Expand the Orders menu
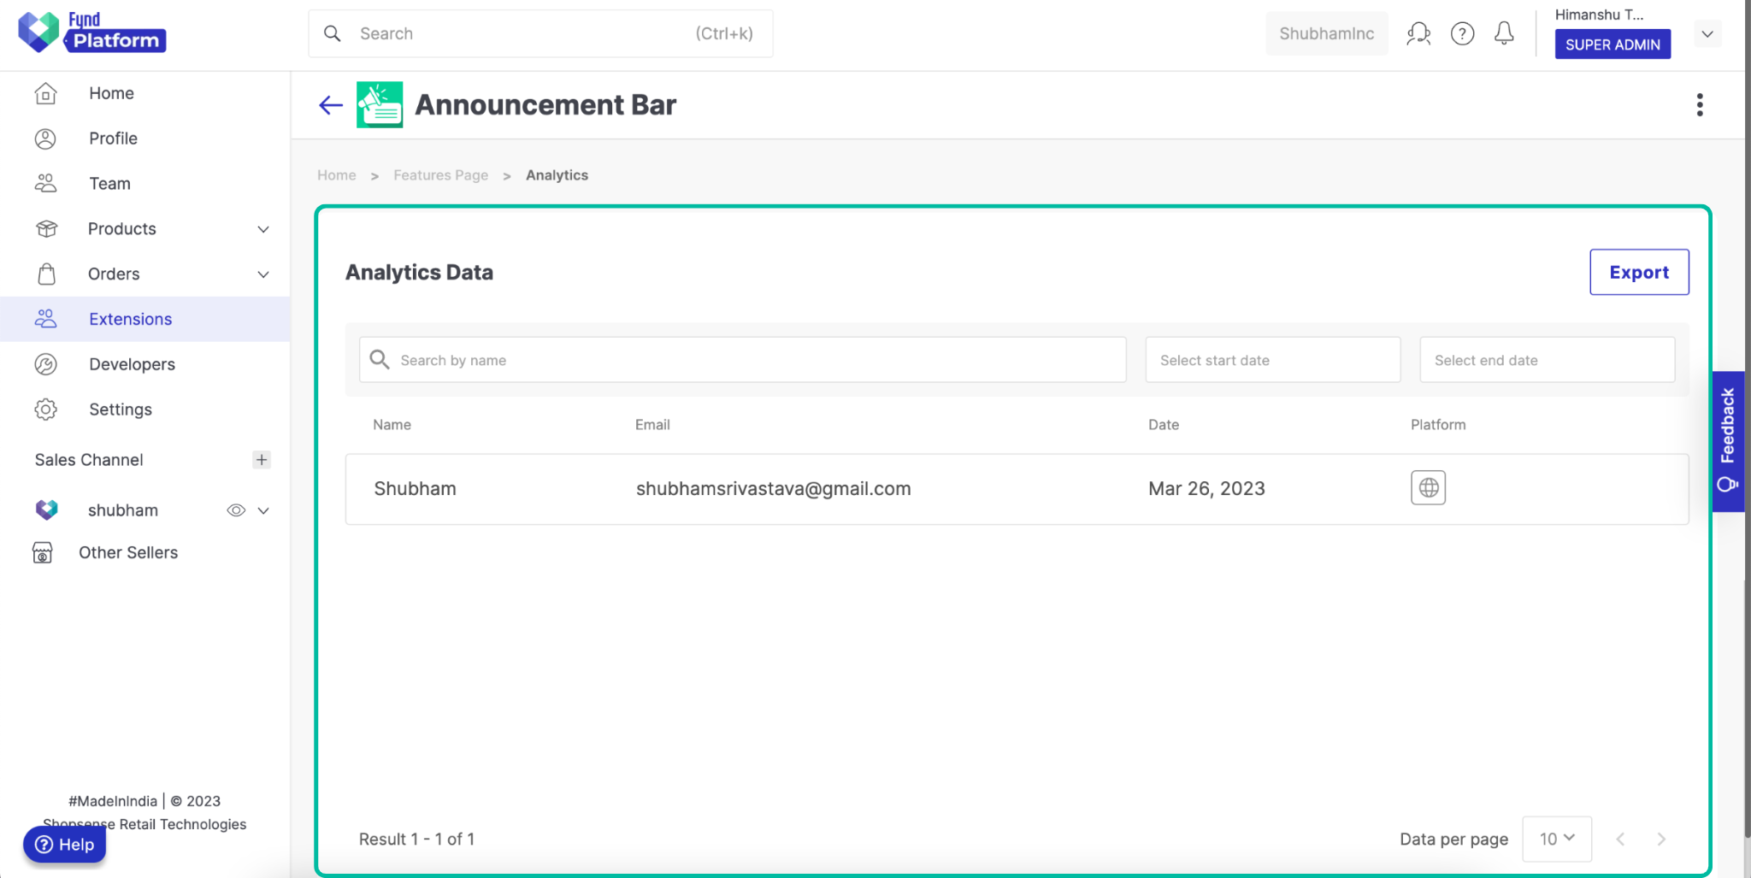 pyautogui.click(x=262, y=274)
